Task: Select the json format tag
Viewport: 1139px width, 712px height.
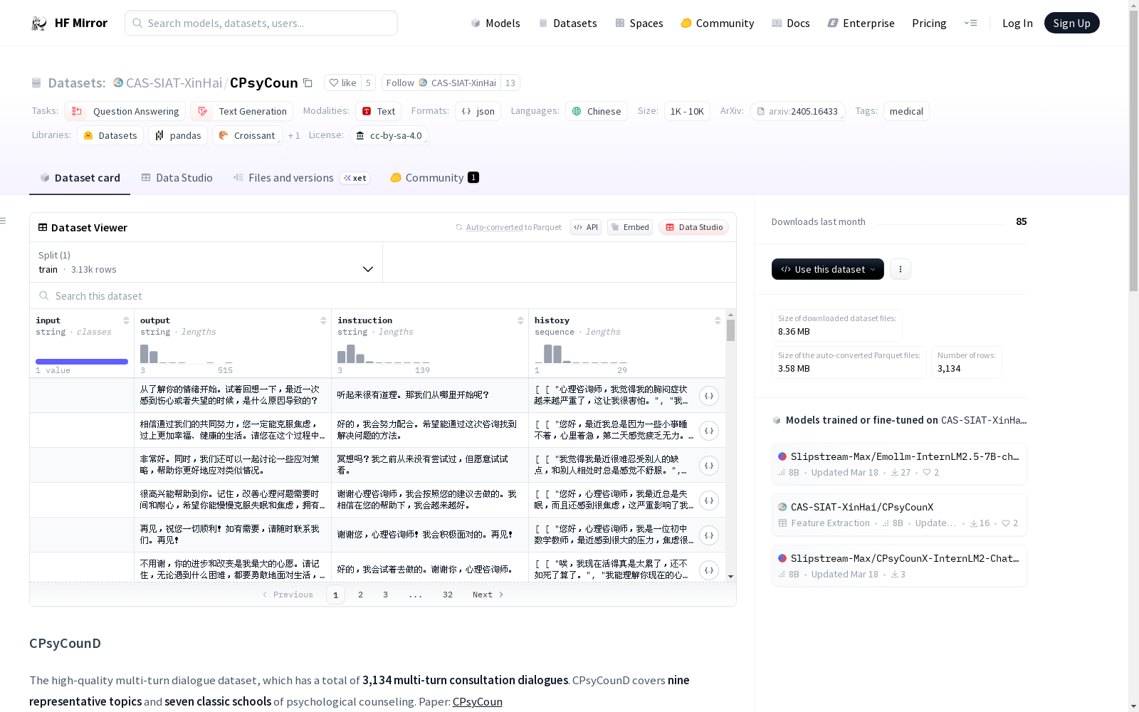Action: tap(478, 111)
